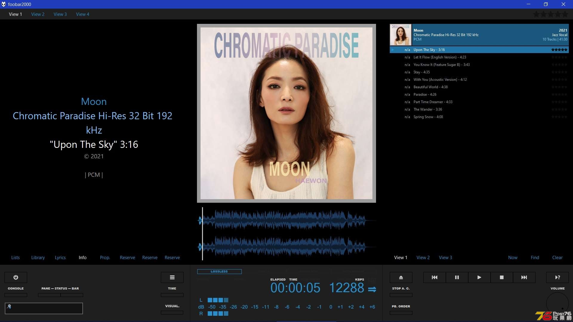The width and height of the screenshot is (573, 322).
Task: Open the Prop. panel tab
Action: (x=105, y=257)
